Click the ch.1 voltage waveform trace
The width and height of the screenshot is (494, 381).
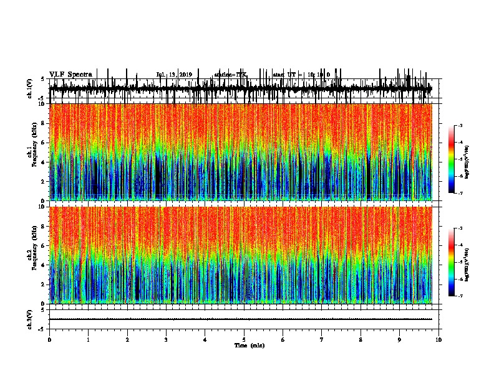coord(241,88)
